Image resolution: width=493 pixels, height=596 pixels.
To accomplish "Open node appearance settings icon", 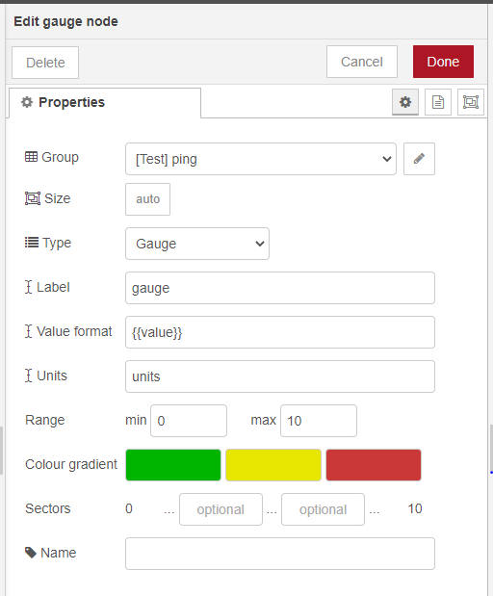I will (x=471, y=102).
